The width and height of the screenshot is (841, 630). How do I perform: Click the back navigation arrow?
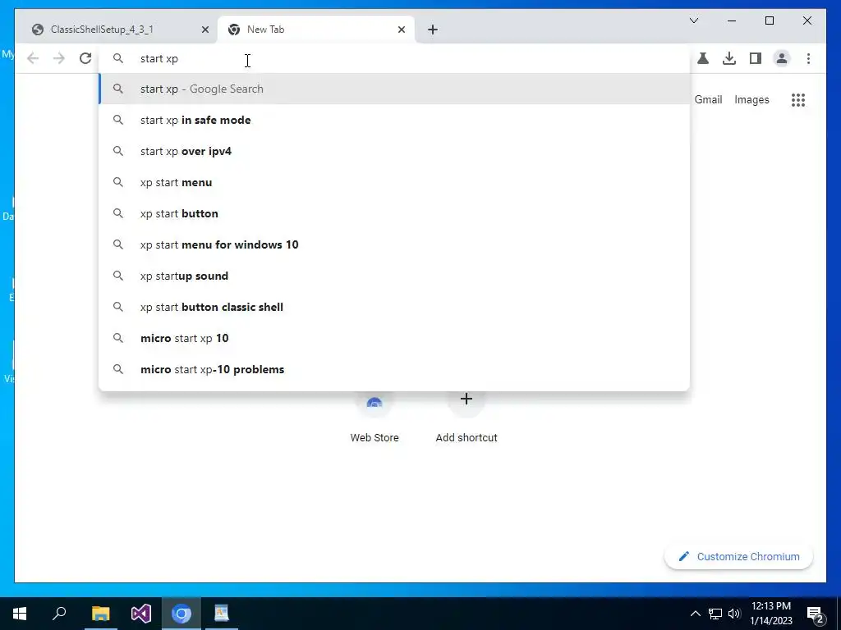click(33, 58)
